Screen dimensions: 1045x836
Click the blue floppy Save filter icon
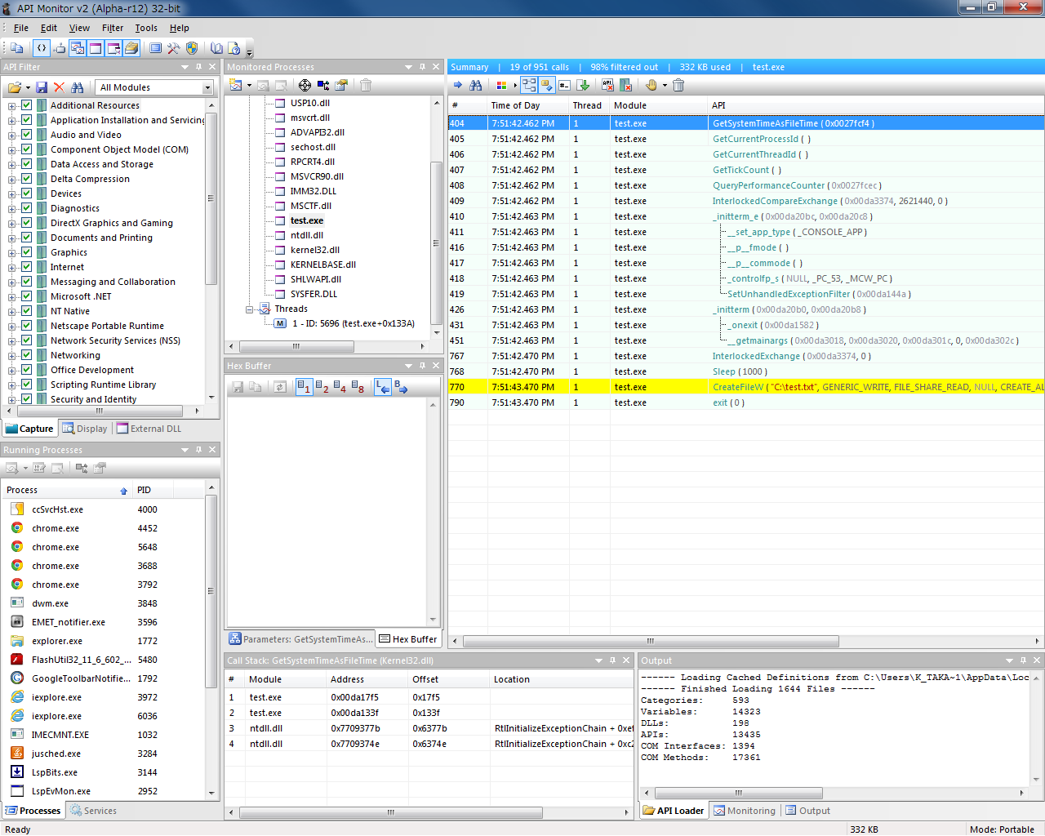tap(42, 87)
